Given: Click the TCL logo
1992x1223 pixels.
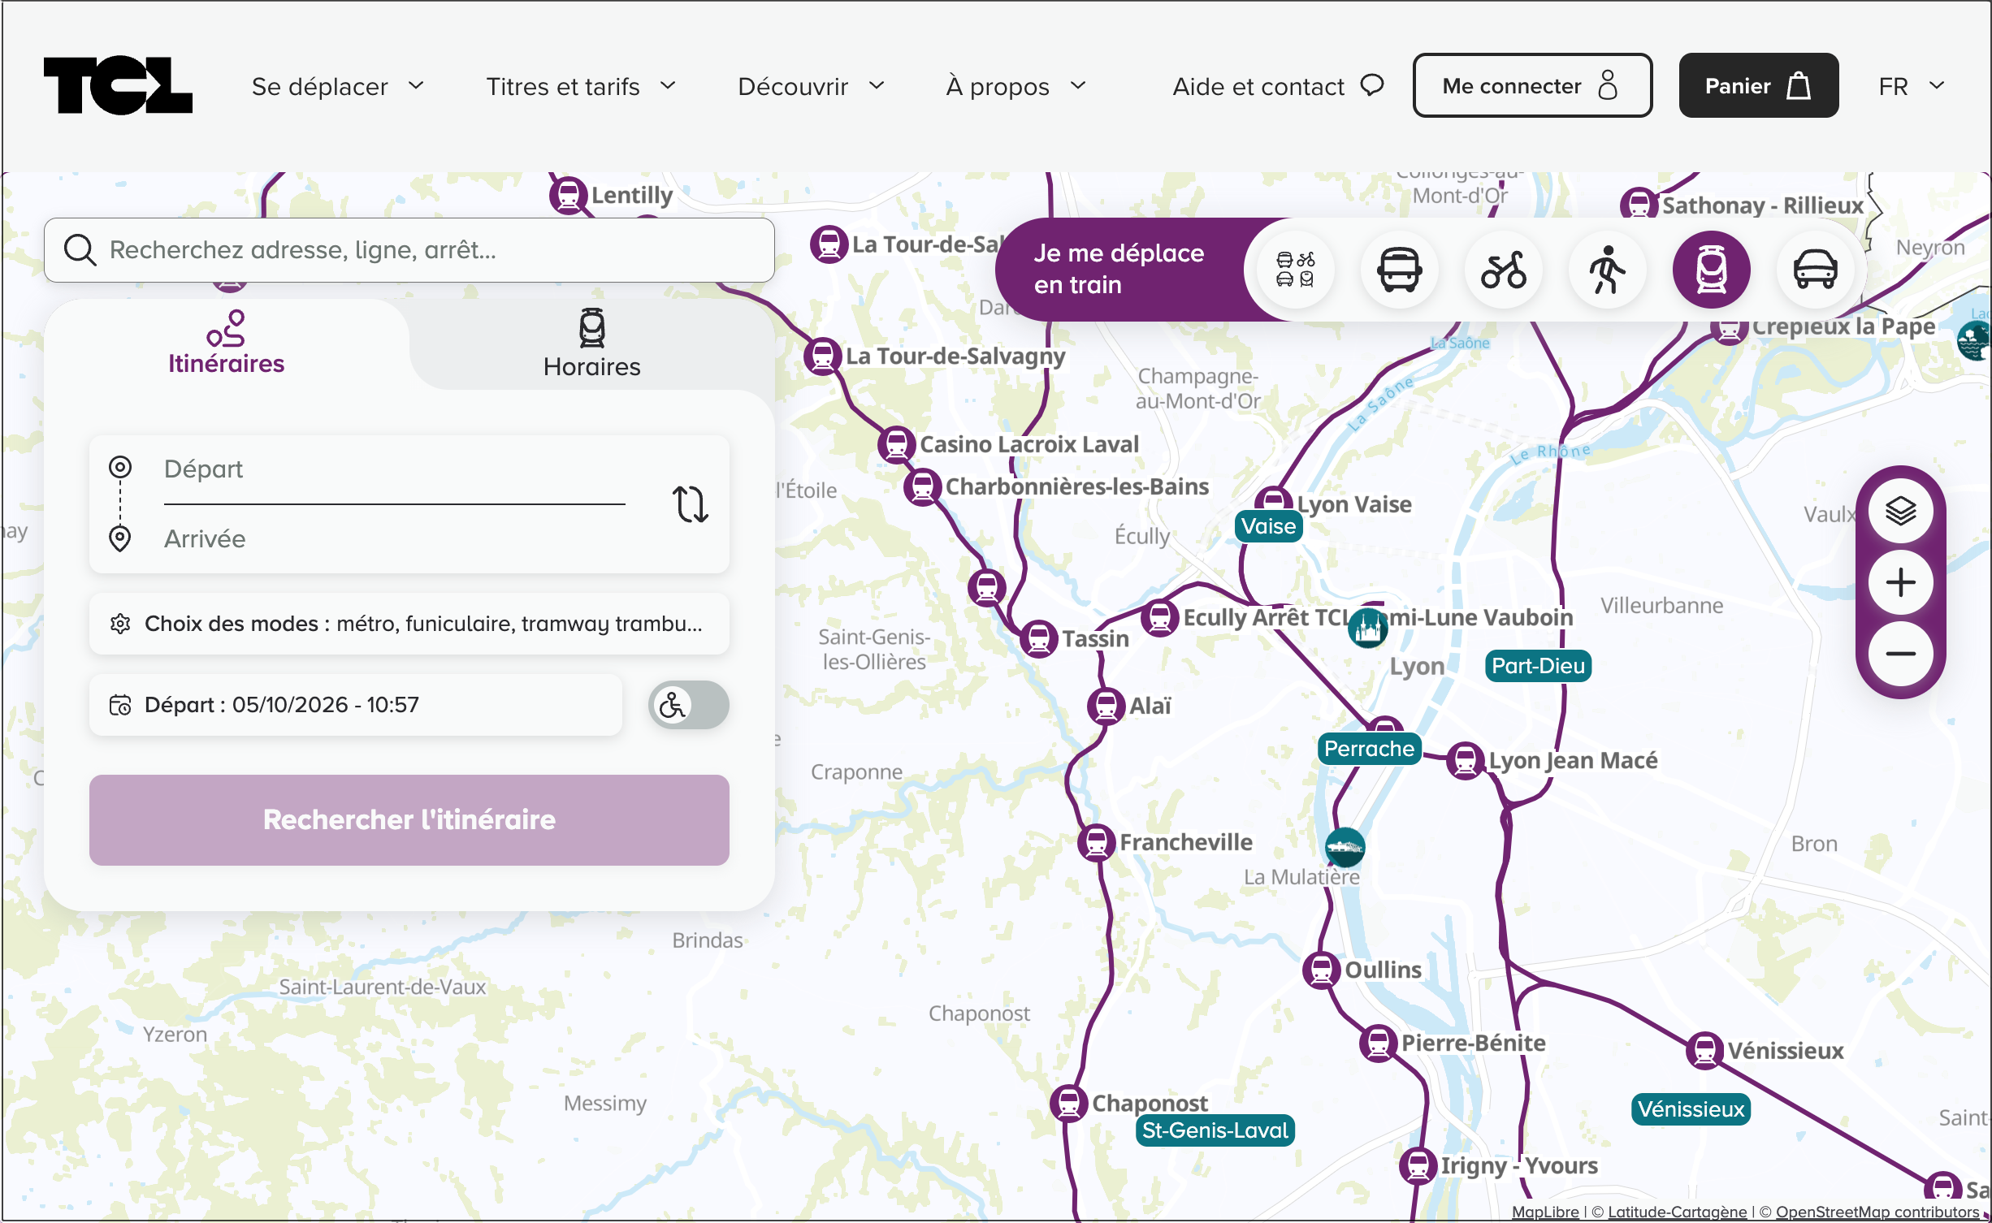Looking at the screenshot, I should (x=118, y=85).
